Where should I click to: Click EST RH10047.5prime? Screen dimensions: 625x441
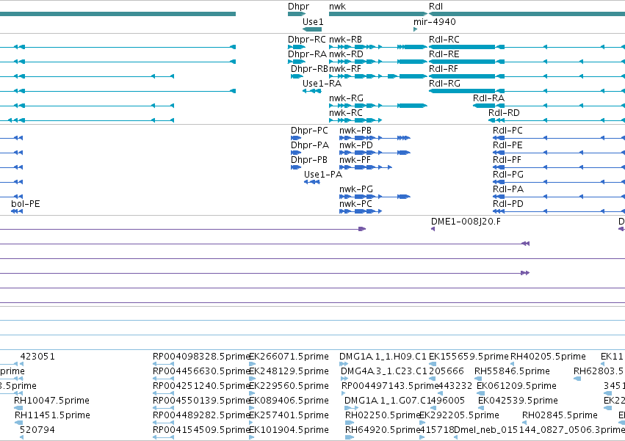[52, 401]
